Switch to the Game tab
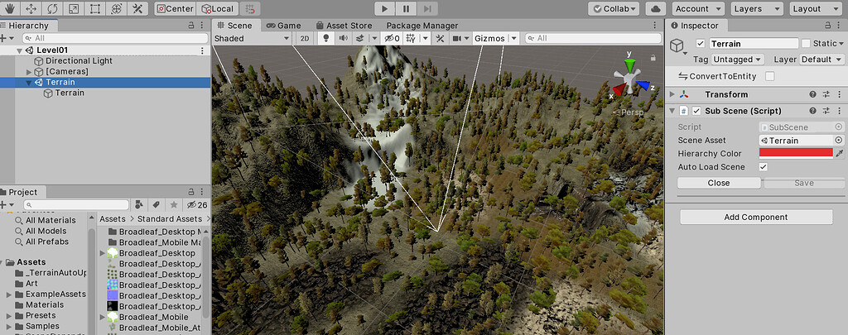The height and width of the screenshot is (335, 848). click(x=283, y=26)
